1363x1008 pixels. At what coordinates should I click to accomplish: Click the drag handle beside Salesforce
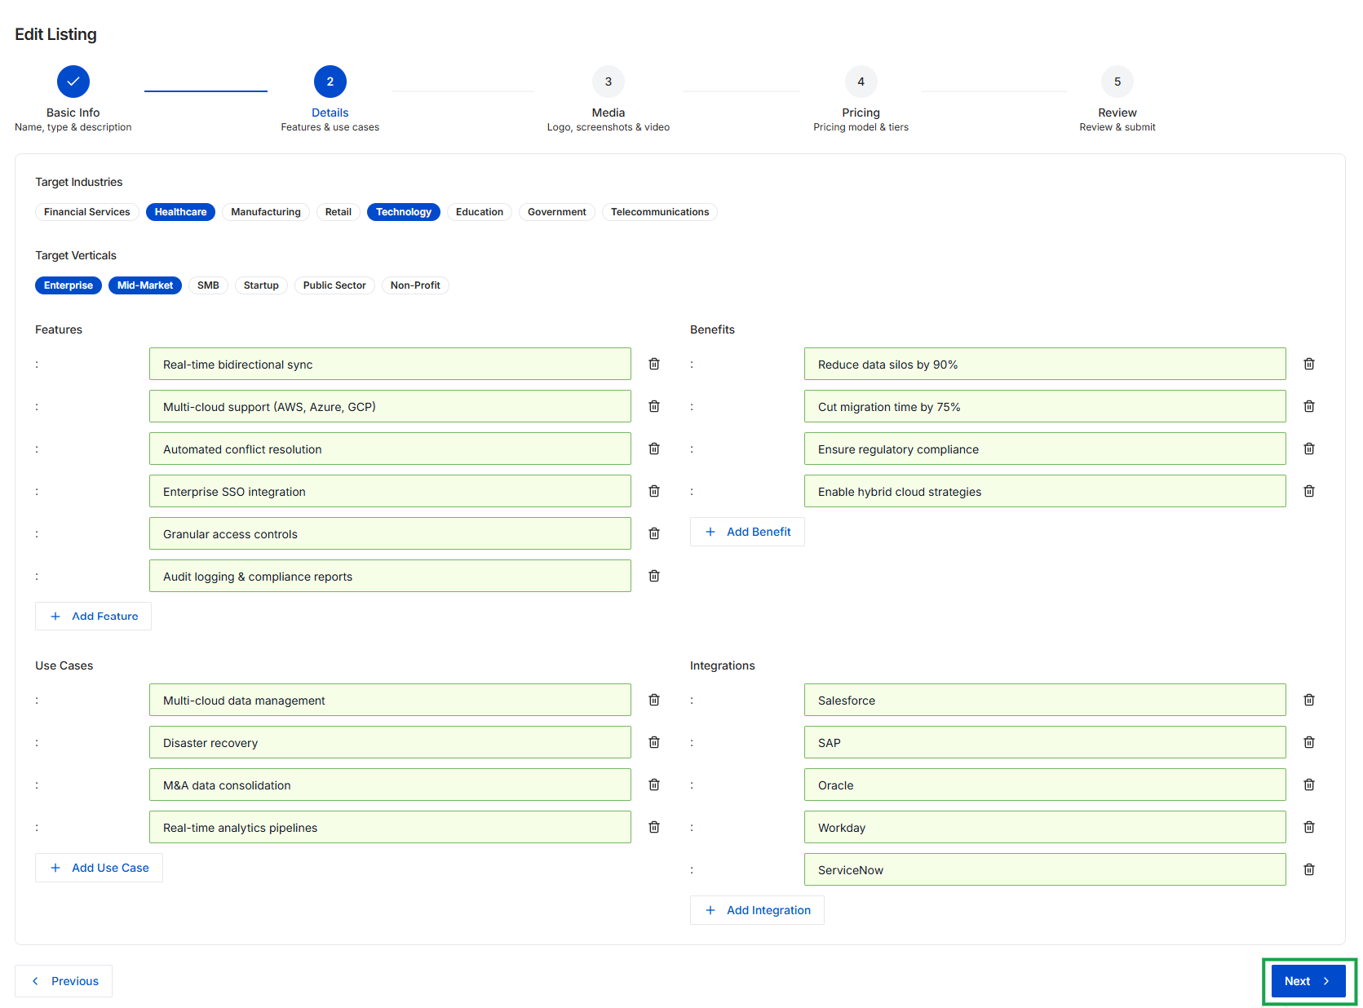point(692,701)
